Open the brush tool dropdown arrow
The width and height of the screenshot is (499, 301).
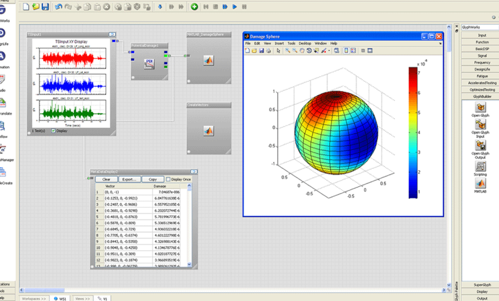pos(329,51)
